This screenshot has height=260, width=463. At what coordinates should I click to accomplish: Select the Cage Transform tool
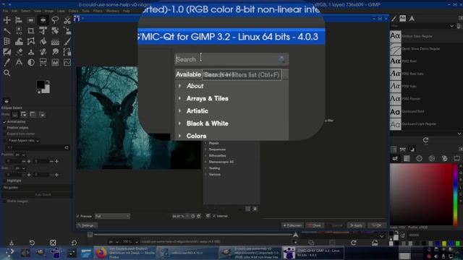pos(30,41)
